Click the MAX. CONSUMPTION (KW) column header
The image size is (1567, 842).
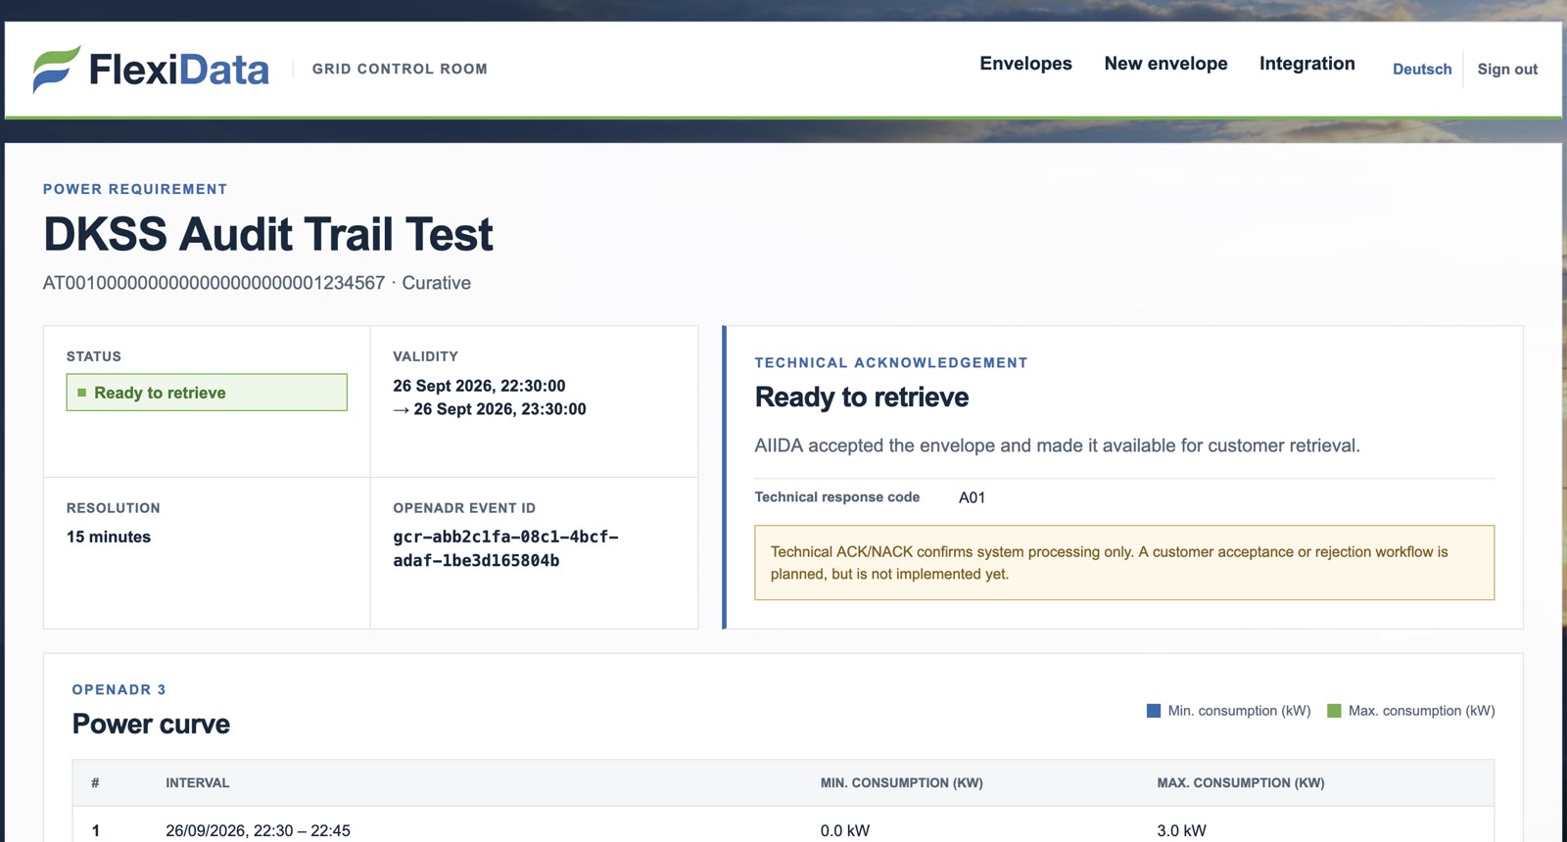(1240, 783)
